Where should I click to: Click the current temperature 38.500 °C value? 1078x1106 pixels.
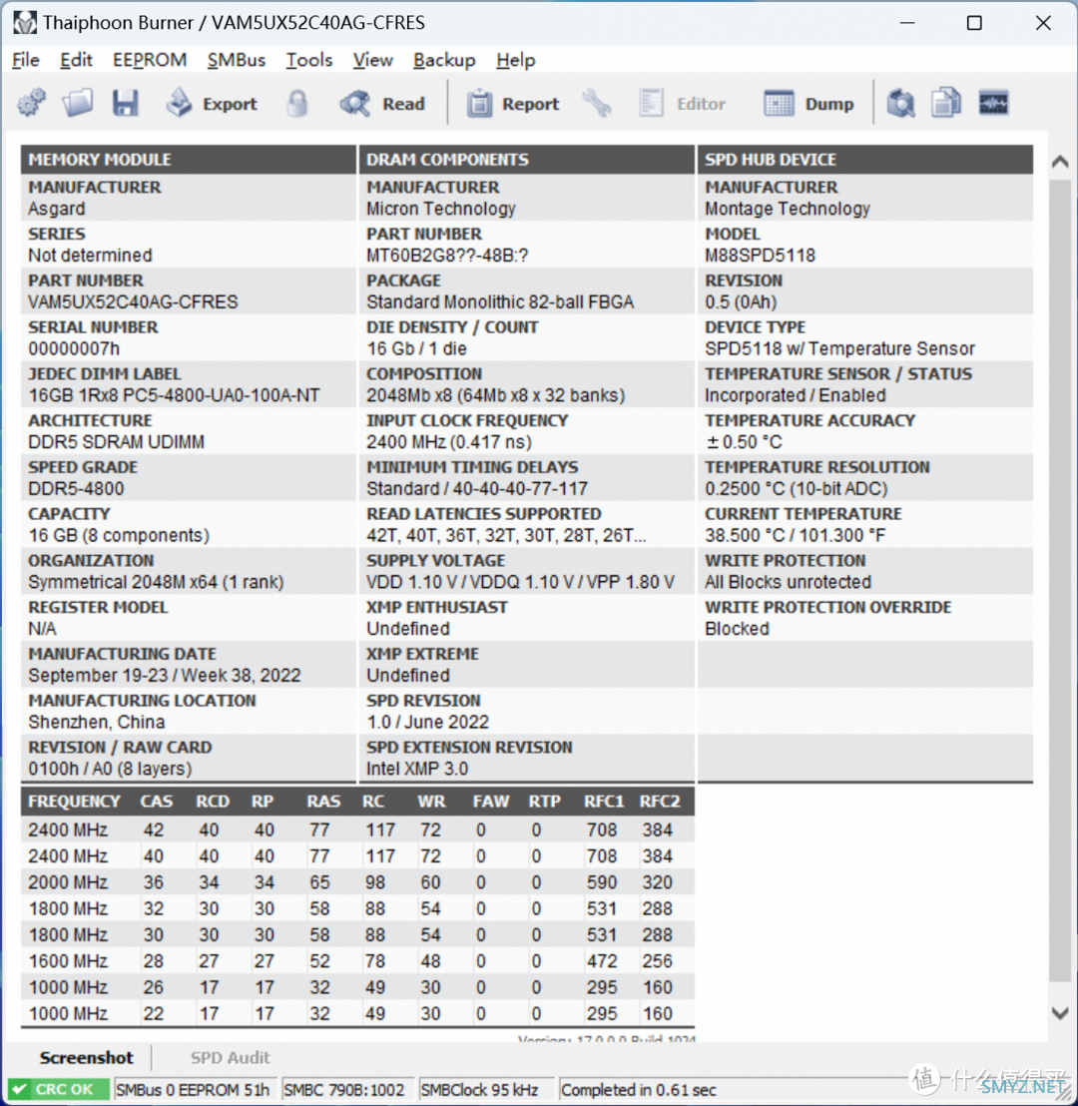(x=796, y=535)
